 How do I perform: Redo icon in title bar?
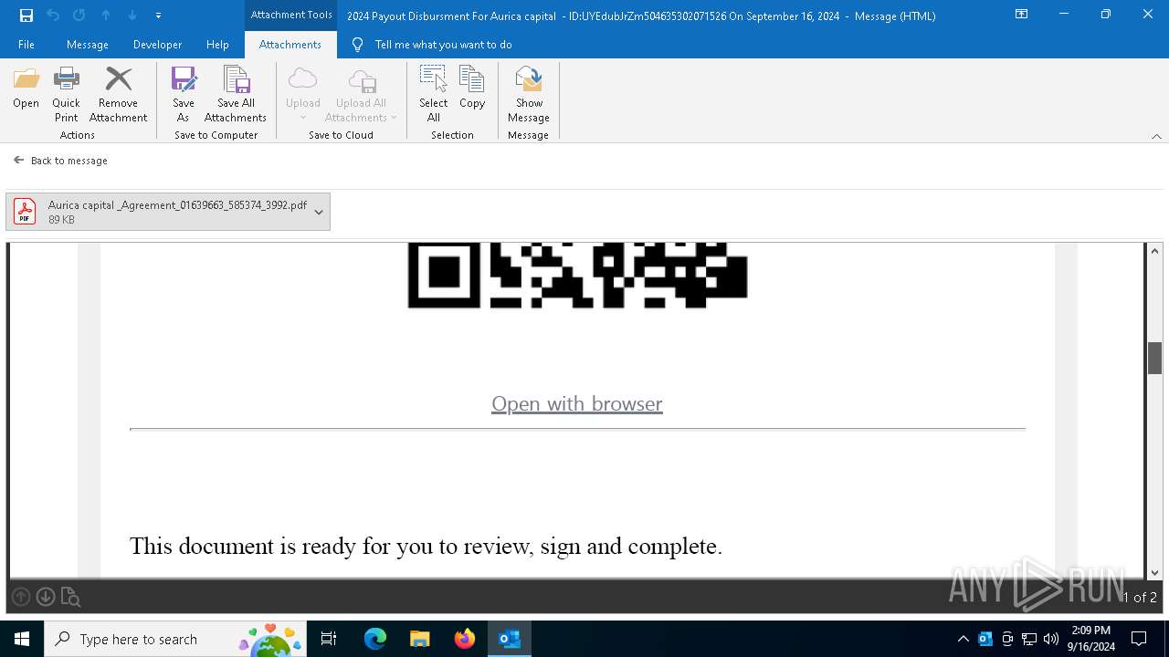(x=79, y=16)
